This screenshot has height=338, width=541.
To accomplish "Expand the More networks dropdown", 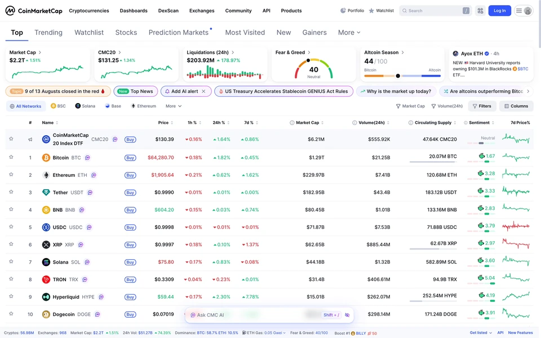I will point(174,106).
